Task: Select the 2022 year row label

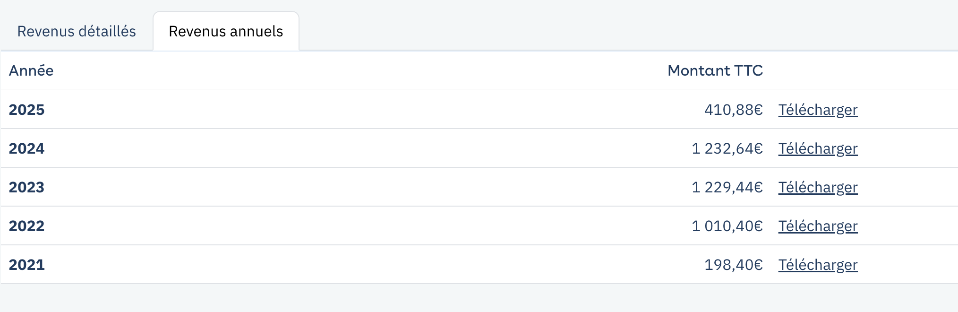Action: point(26,226)
